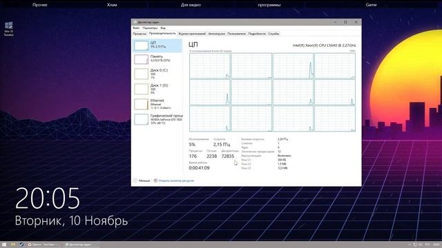This screenshot has width=442, height=248.
Task: Open the Автозагрузка tab
Action: 216,34
